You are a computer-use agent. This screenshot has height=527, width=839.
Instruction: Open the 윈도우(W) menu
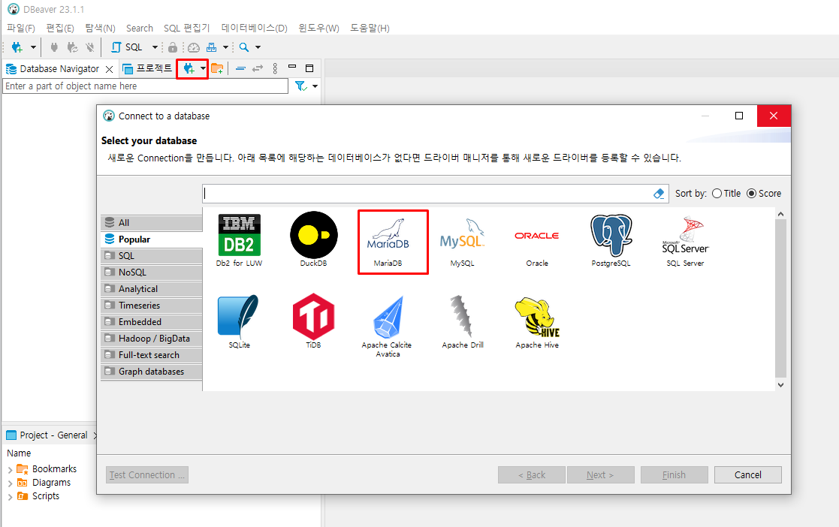318,28
